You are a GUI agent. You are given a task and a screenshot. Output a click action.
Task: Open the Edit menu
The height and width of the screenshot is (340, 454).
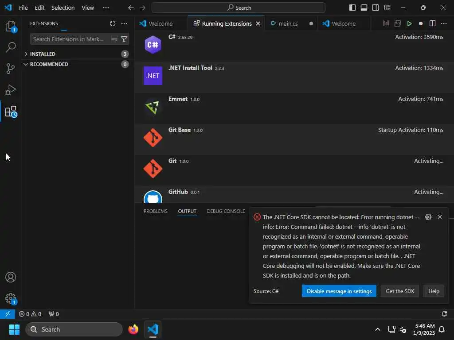tap(39, 8)
